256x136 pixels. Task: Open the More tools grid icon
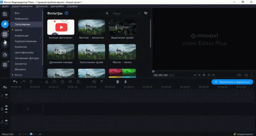pyautogui.click(x=5, y=65)
